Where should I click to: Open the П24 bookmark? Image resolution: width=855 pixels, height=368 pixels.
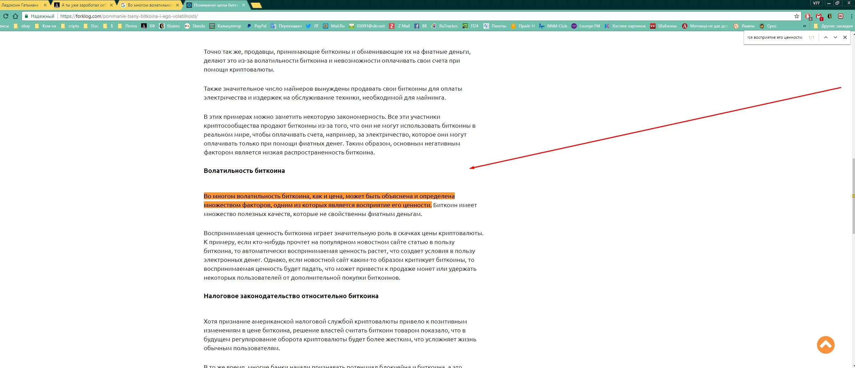[470, 26]
